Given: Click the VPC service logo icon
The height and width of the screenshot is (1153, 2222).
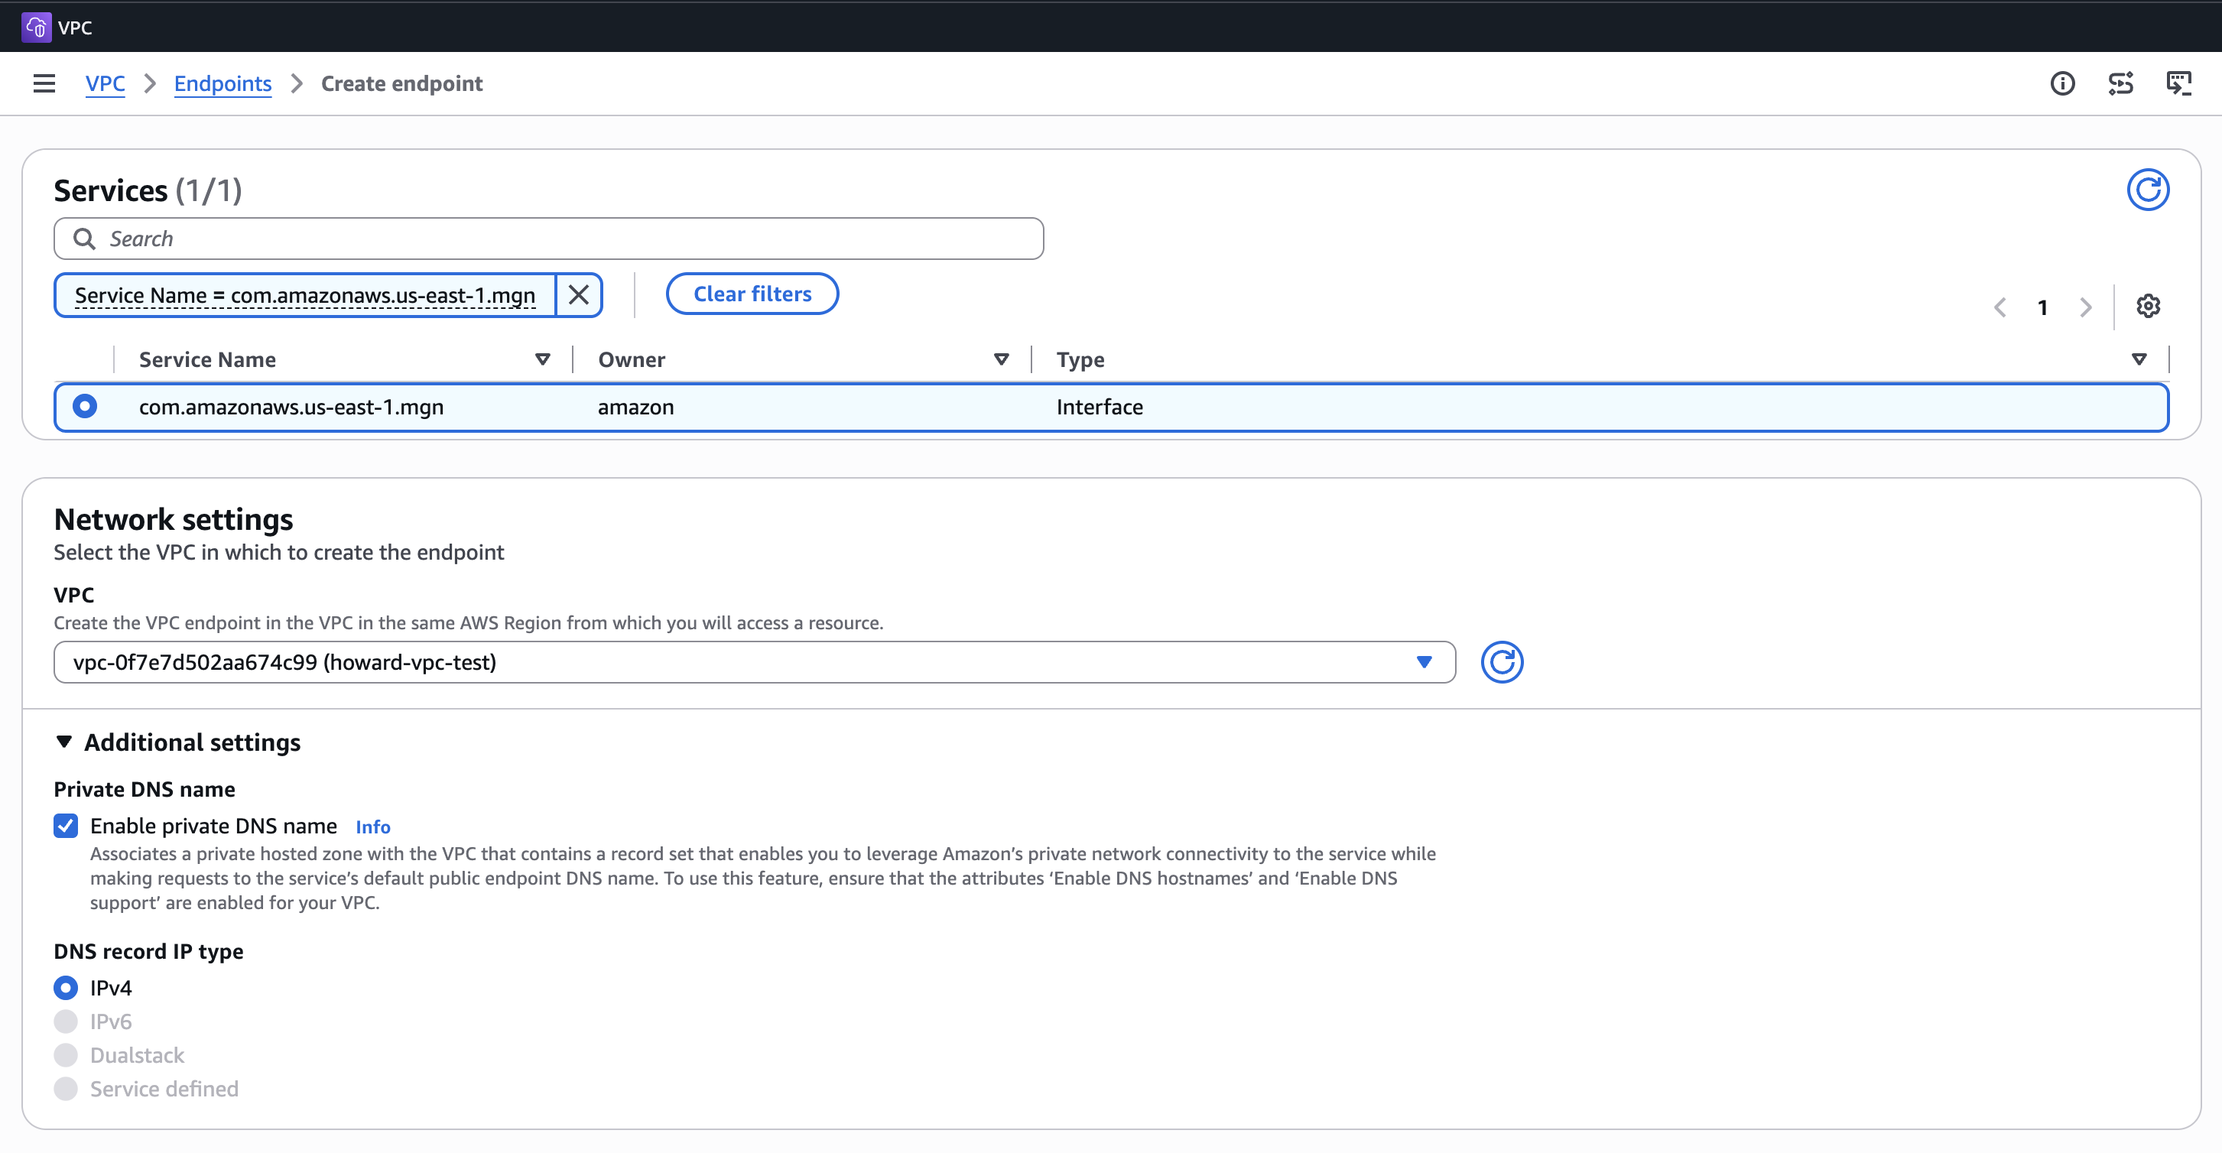Looking at the screenshot, I should click(36, 27).
